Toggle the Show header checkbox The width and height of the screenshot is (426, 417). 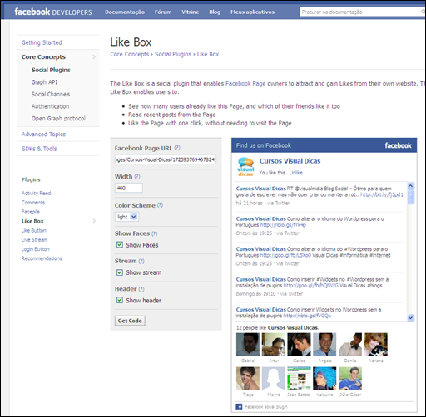point(120,300)
